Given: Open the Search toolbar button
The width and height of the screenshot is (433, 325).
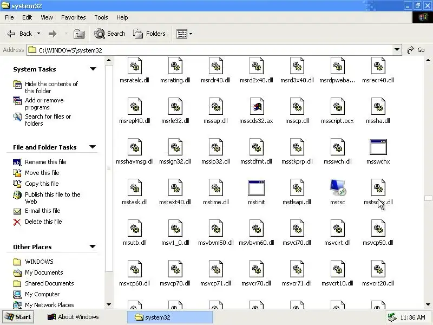Looking at the screenshot, I should coord(110,34).
